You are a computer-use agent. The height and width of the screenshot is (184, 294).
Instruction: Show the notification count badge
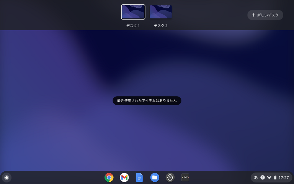263,177
